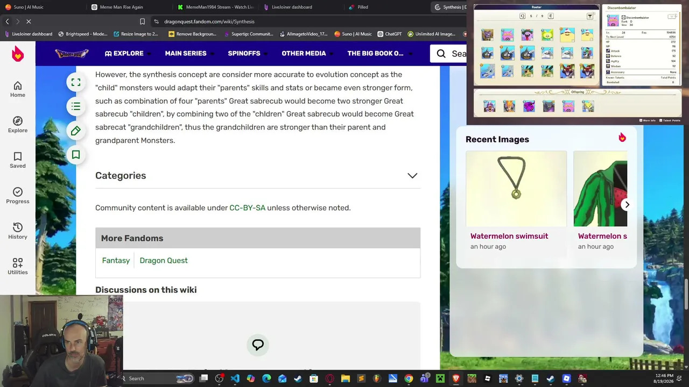Open THE BIG BOOK O... dropdown menu
Screen dimensions: 689x387
click(x=379, y=53)
